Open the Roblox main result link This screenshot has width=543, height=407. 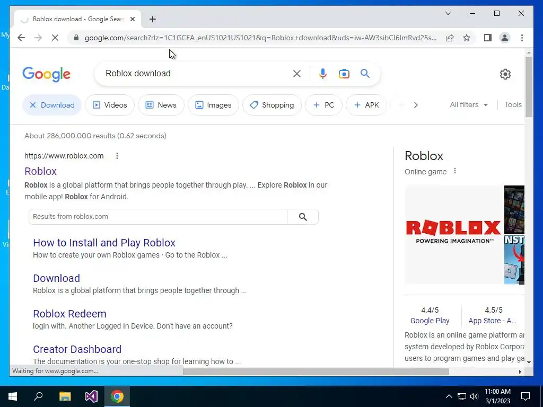(40, 171)
